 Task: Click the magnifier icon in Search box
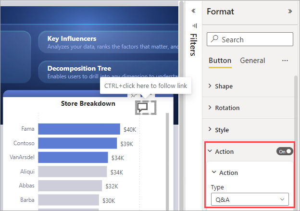click(x=215, y=38)
